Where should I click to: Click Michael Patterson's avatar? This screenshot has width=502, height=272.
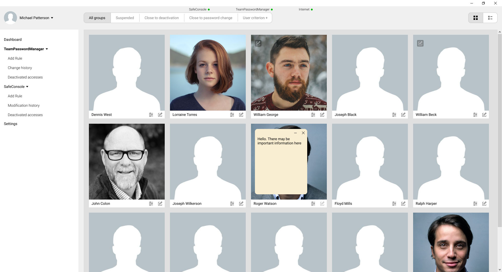tap(10, 18)
